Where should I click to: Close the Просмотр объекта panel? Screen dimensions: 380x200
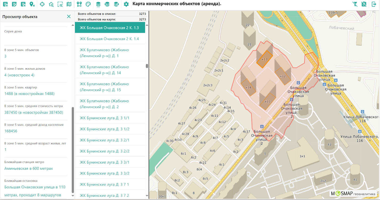point(69,16)
